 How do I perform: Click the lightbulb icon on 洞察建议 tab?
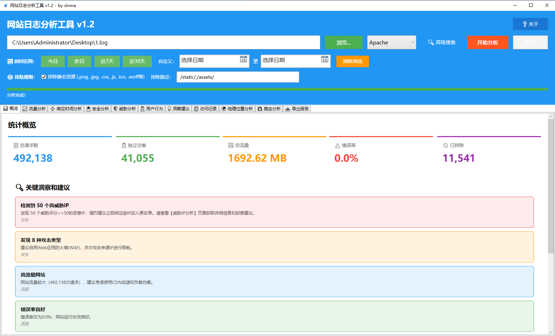coord(169,109)
